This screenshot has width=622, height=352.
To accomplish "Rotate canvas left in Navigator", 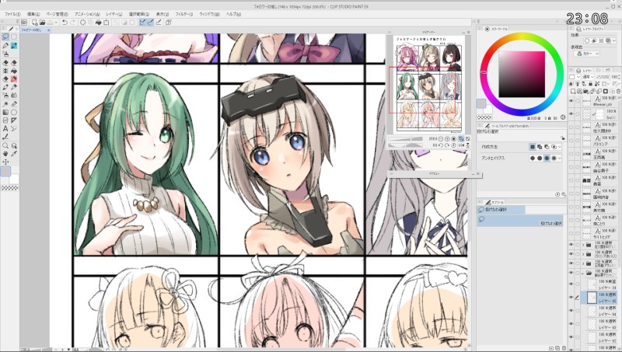I will pyautogui.click(x=441, y=145).
